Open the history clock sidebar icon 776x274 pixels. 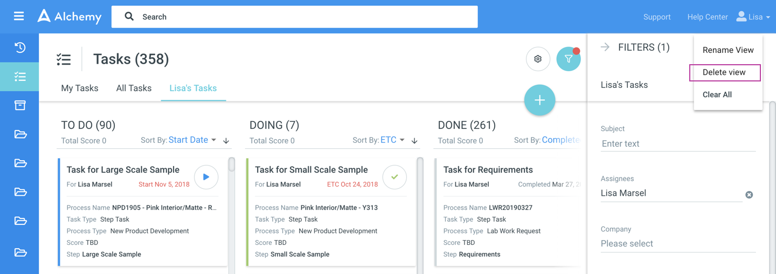point(20,47)
